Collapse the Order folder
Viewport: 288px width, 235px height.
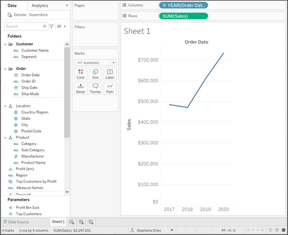[x=5, y=69]
